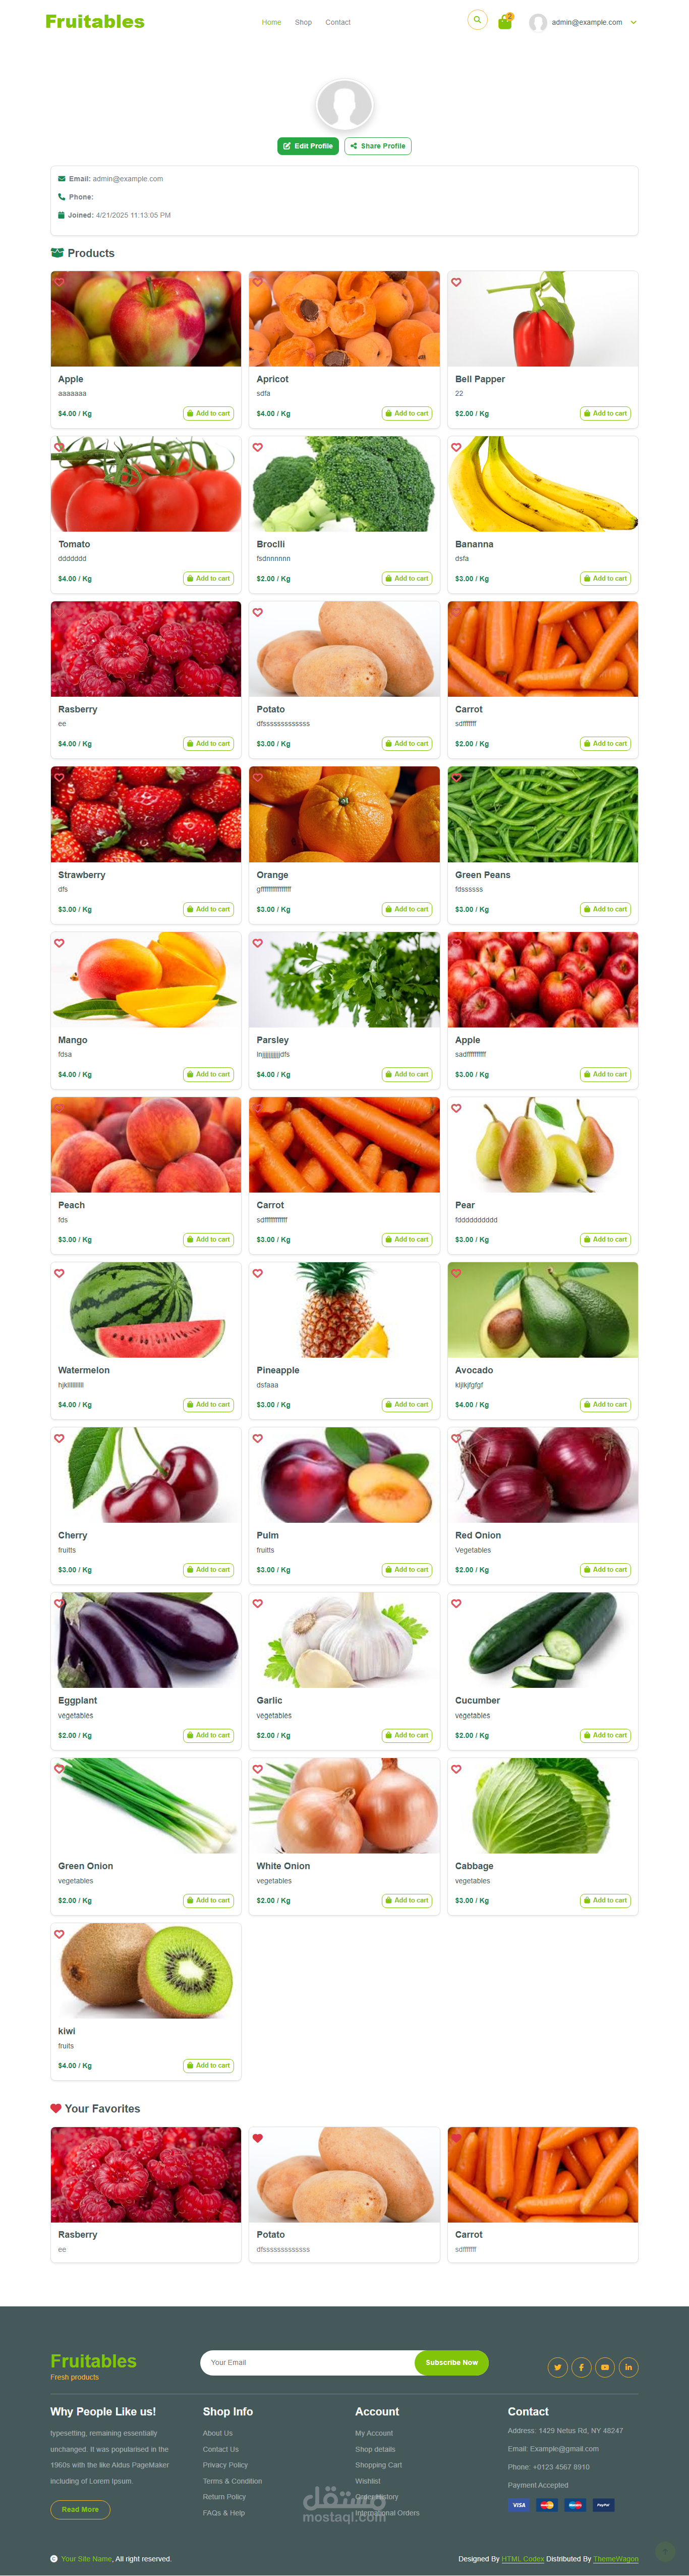The image size is (689, 2576).
Task: Open the kiwi product thumbnail
Action: pos(146,1970)
